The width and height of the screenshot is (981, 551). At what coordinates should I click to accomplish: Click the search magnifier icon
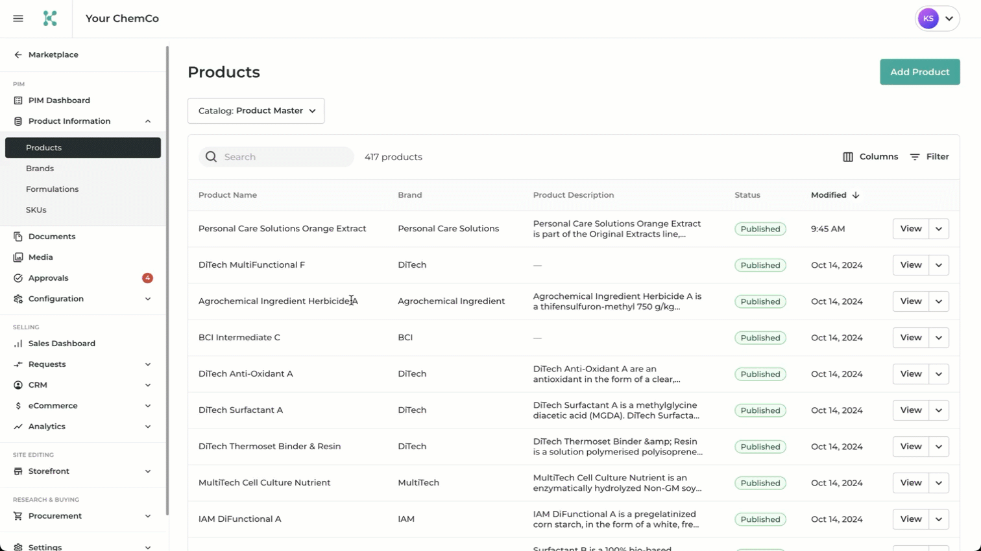coord(211,157)
